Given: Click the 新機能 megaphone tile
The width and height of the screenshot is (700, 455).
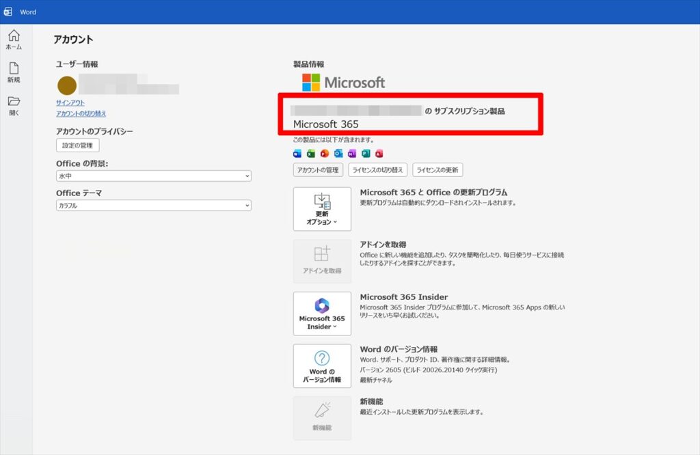Looking at the screenshot, I should tap(322, 418).
